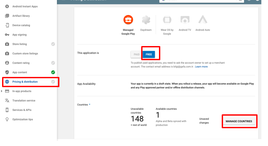Click the 148 unavailable countries count
The width and height of the screenshot is (268, 146).
pos(137,119)
